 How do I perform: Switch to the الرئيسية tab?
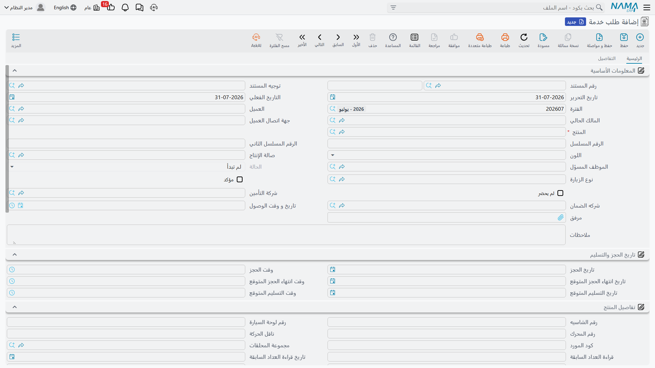tap(634, 59)
